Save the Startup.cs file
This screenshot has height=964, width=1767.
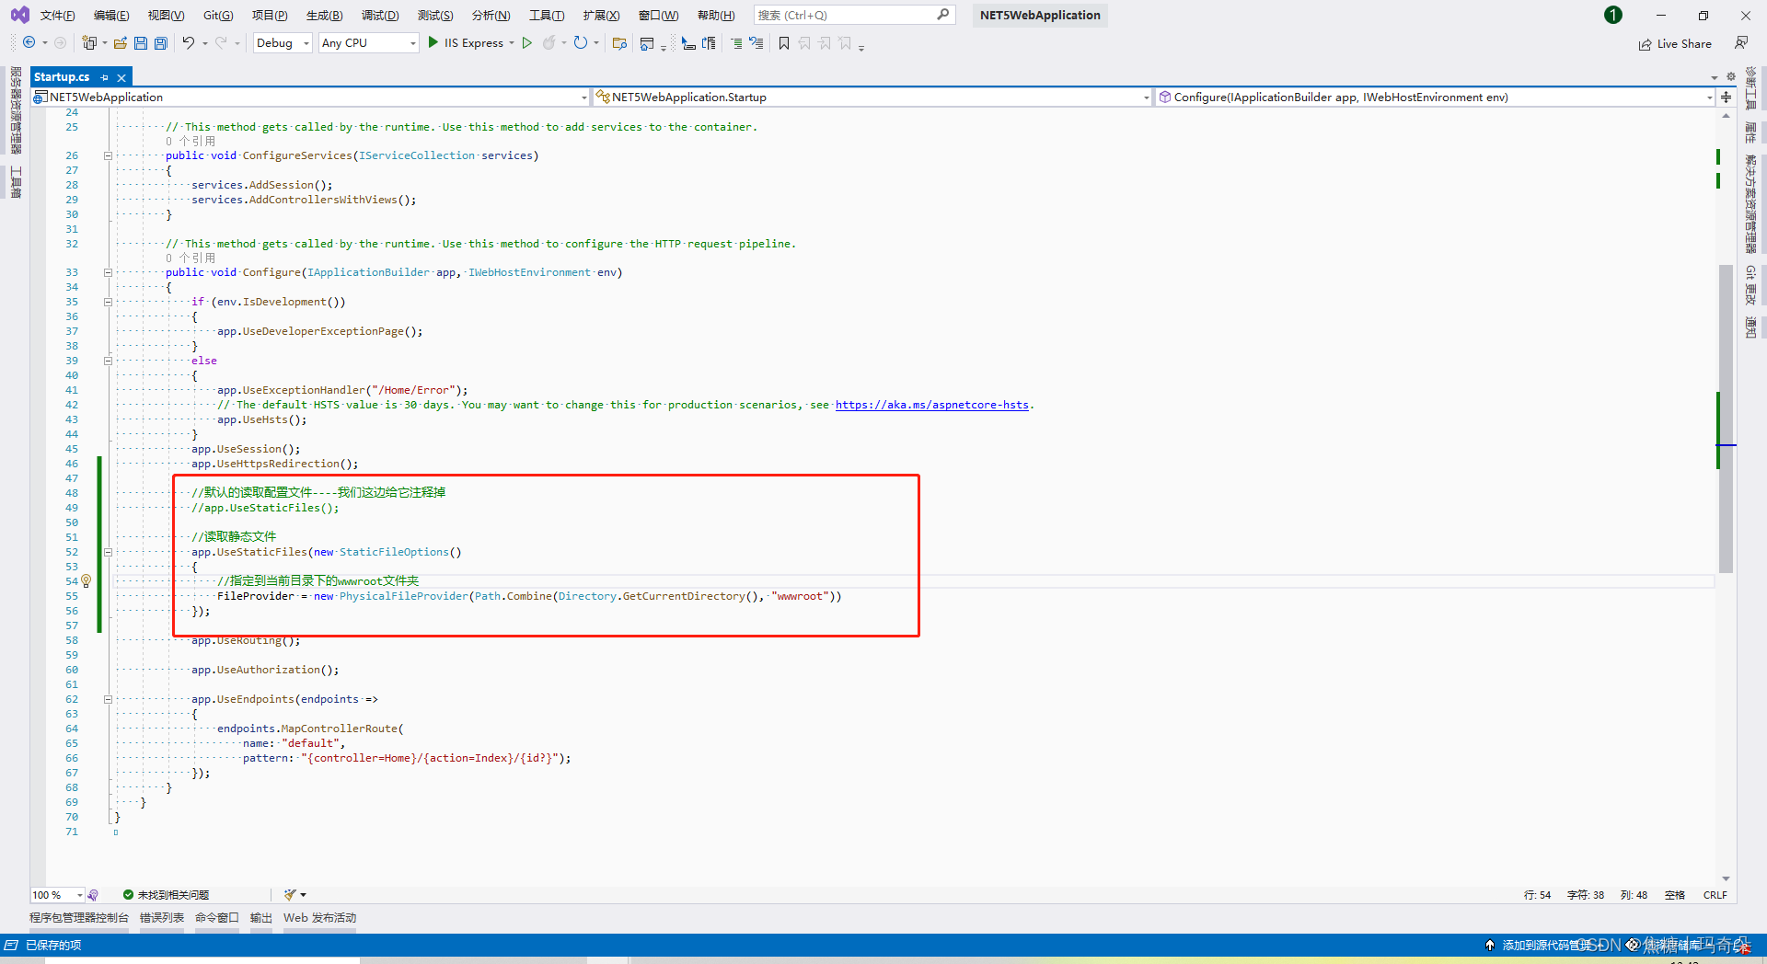click(x=140, y=42)
